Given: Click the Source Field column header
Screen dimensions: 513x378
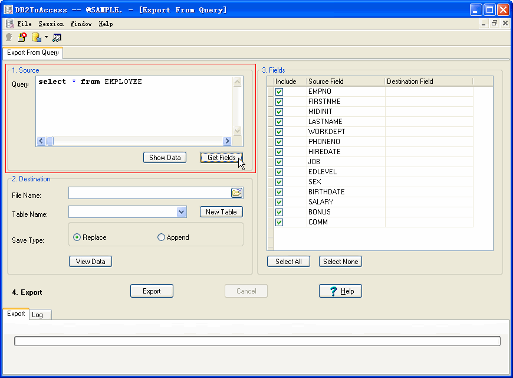Looking at the screenshot, I should pos(346,82).
